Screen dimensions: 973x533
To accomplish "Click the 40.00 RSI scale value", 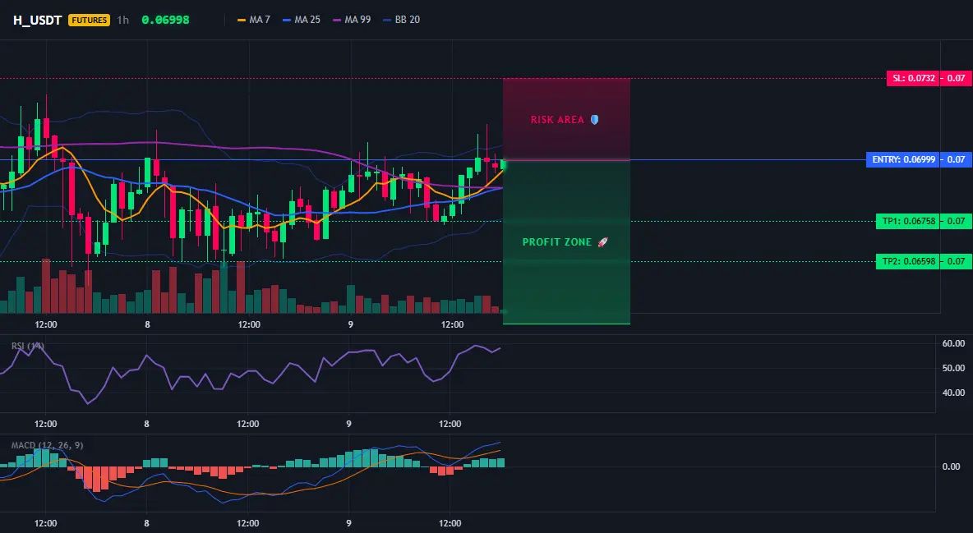I will [953, 392].
